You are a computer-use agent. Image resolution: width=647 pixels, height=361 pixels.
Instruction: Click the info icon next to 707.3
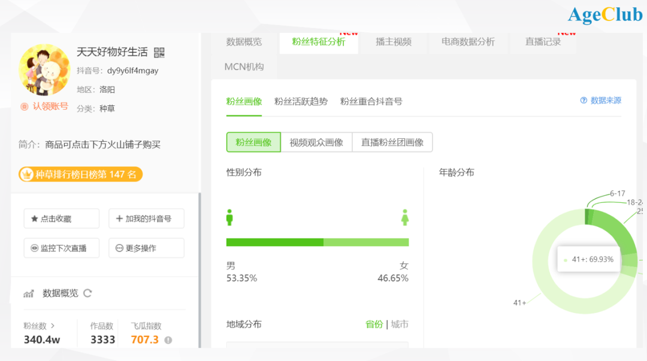click(168, 340)
